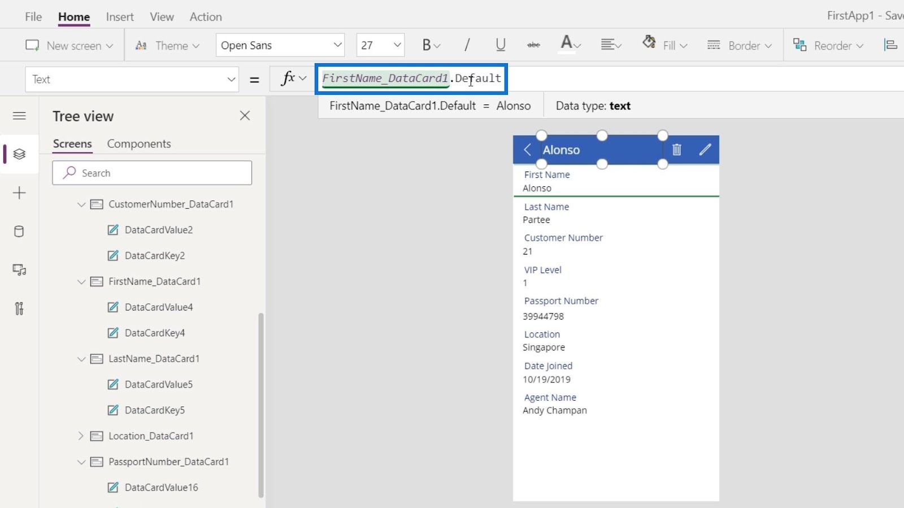Switch to Components tab
The width and height of the screenshot is (904, 508).
[x=139, y=144]
